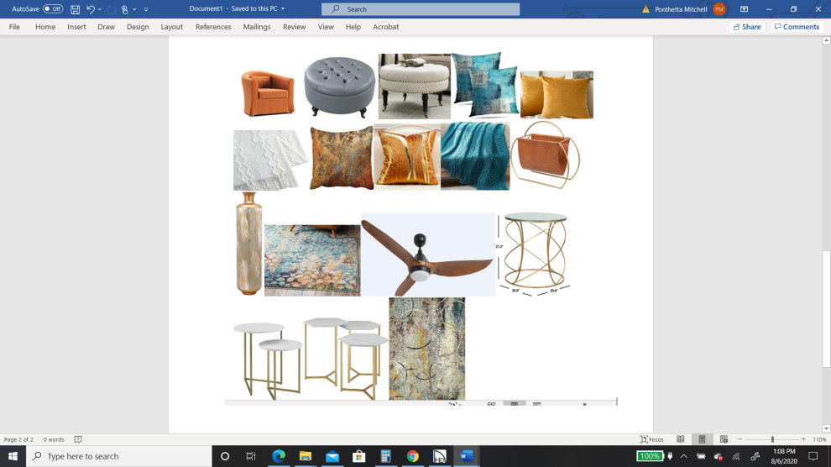Click the Redo icon

(x=112, y=9)
